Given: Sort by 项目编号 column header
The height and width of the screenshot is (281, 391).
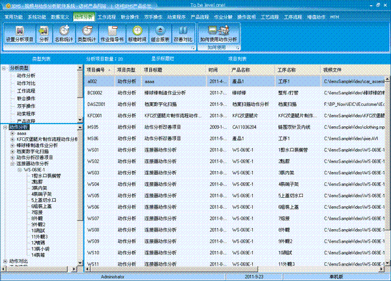Looking at the screenshot, I should click(99, 70).
